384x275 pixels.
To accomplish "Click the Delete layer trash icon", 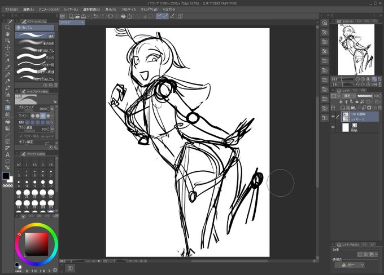I will pos(379,108).
